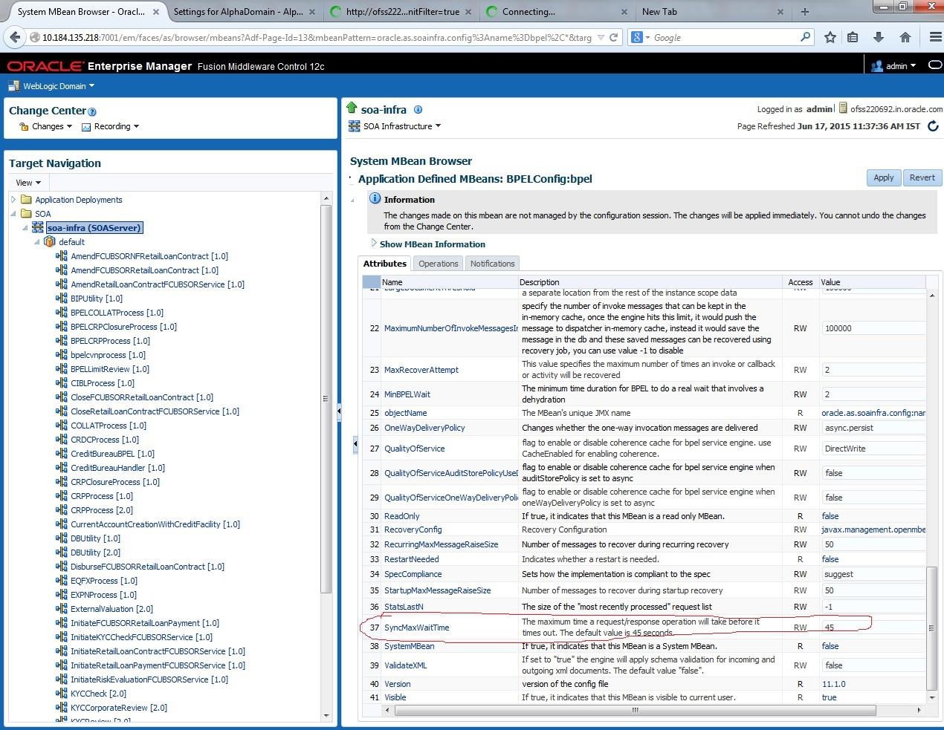The width and height of the screenshot is (944, 730).
Task: Click the Apply button
Action: coord(884,177)
